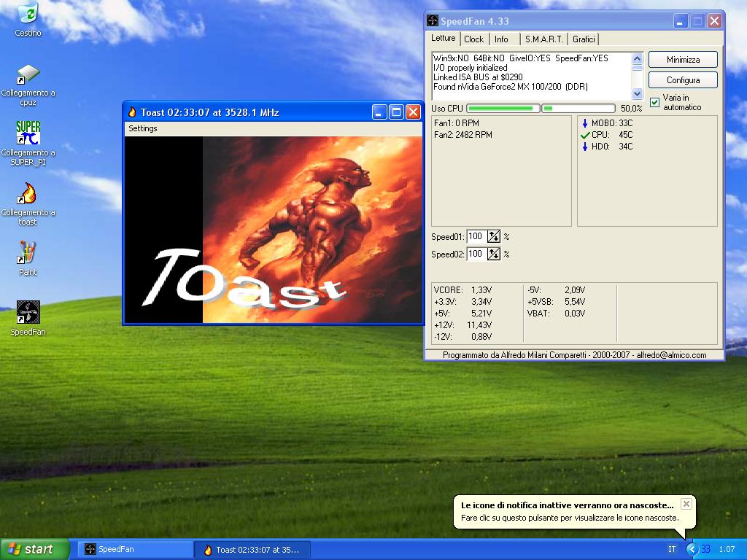Click the Fan2: 2482 RPM reading
Screen dimensions: 747x560
tap(463, 135)
